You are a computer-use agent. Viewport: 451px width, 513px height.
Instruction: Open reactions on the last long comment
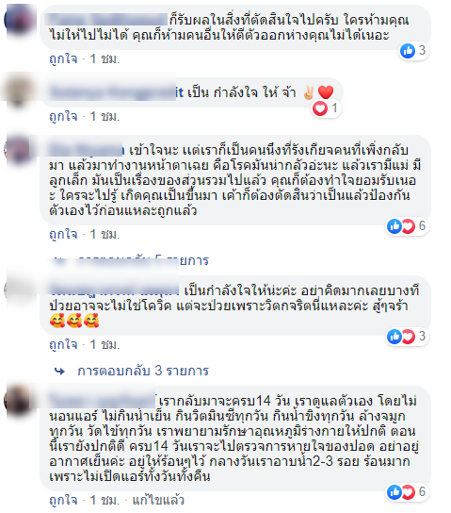[407, 492]
